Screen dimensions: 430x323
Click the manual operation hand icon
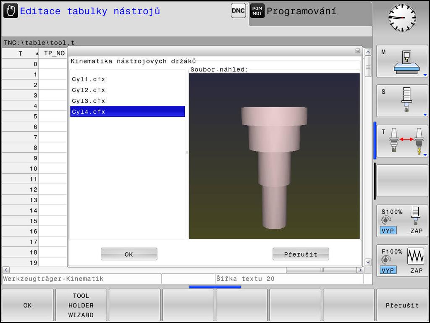click(x=10, y=11)
